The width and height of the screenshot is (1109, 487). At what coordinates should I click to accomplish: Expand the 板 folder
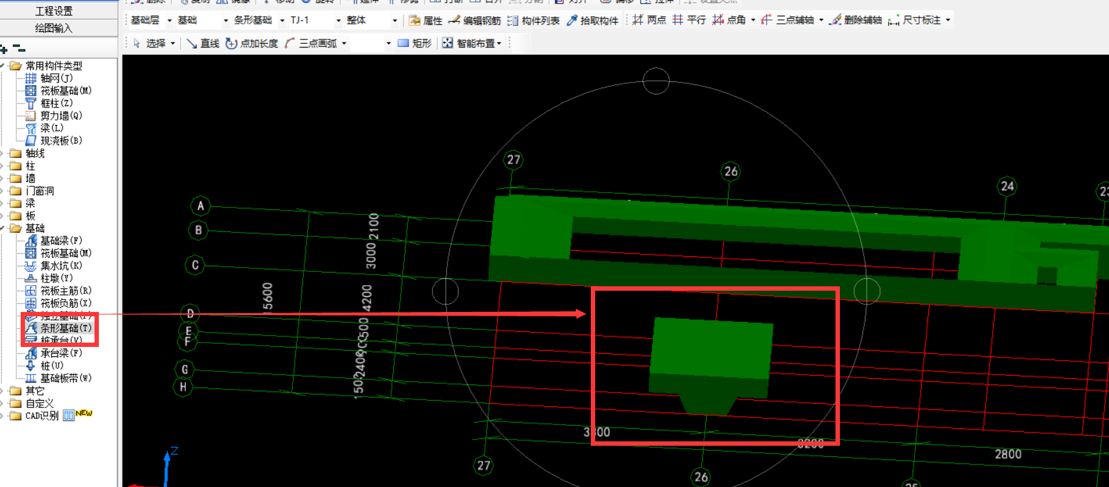pyautogui.click(x=3, y=216)
